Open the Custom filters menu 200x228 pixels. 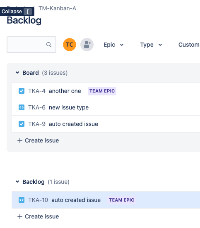[189, 45]
